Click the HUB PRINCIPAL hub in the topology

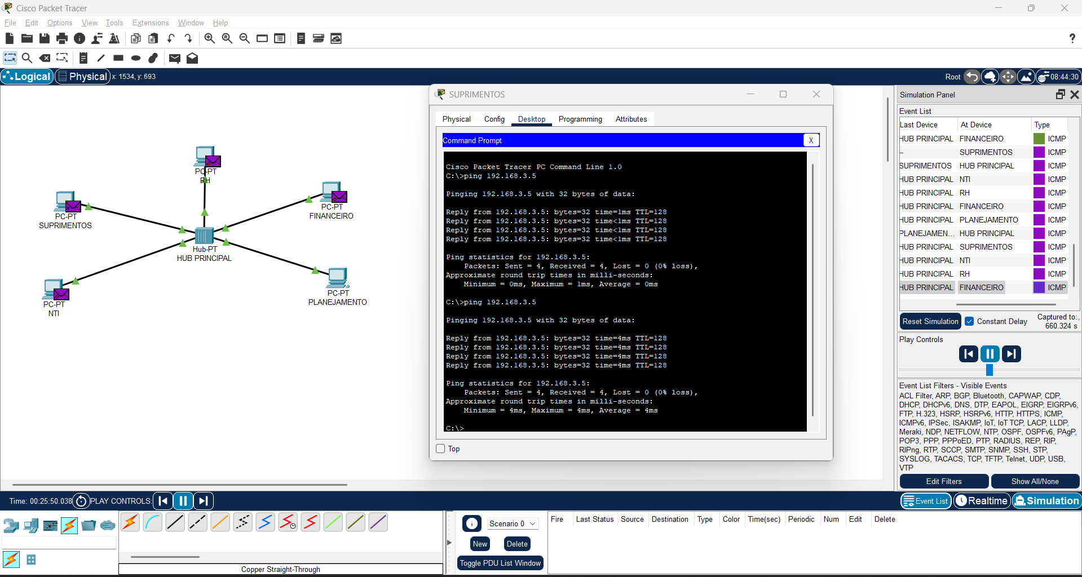tap(204, 235)
